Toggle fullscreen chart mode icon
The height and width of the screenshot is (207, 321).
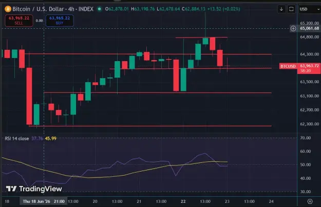pyautogui.click(x=291, y=9)
